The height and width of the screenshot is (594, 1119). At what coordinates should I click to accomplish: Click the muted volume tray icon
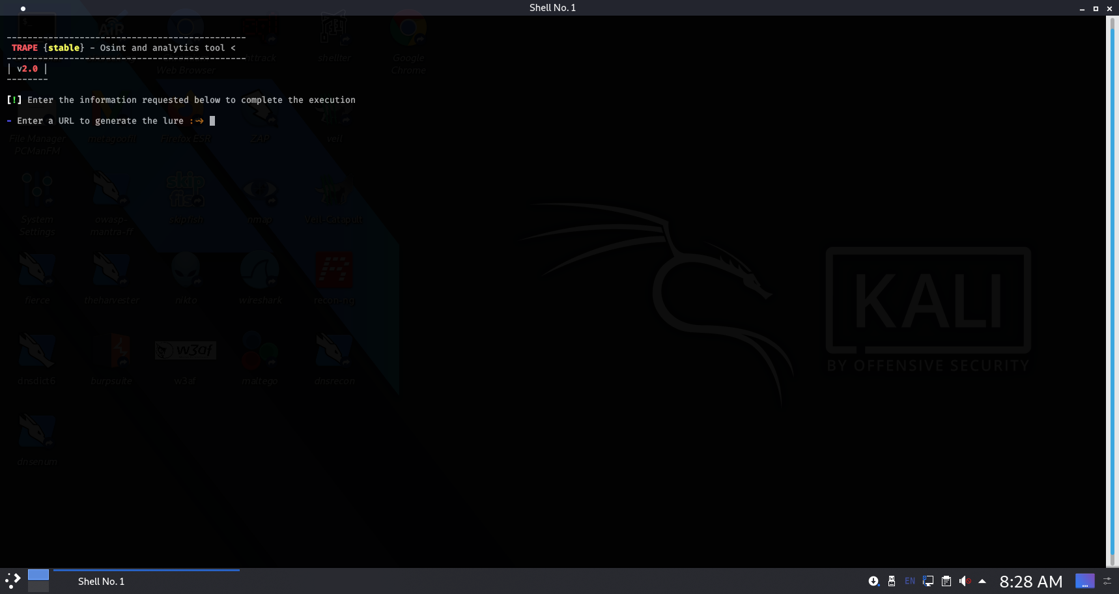click(965, 581)
